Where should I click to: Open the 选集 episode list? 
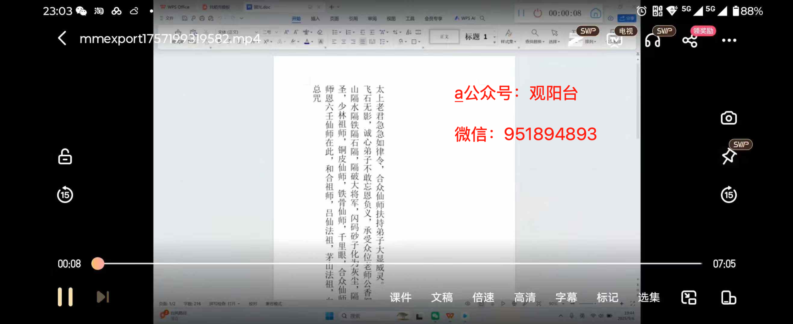point(649,298)
